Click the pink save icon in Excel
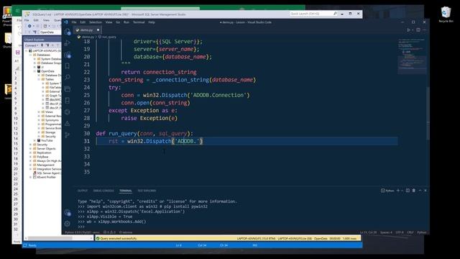 point(17,53)
